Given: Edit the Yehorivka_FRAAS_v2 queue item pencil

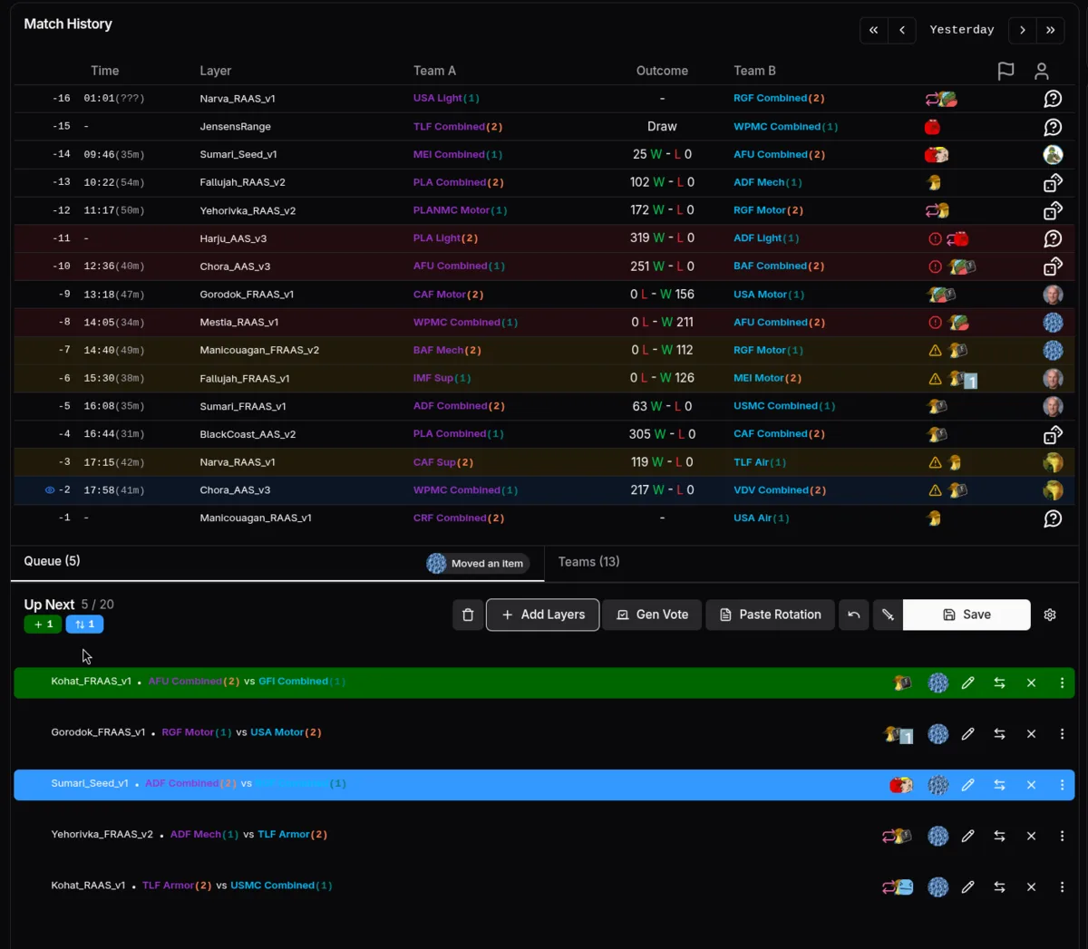Looking at the screenshot, I should coord(968,836).
